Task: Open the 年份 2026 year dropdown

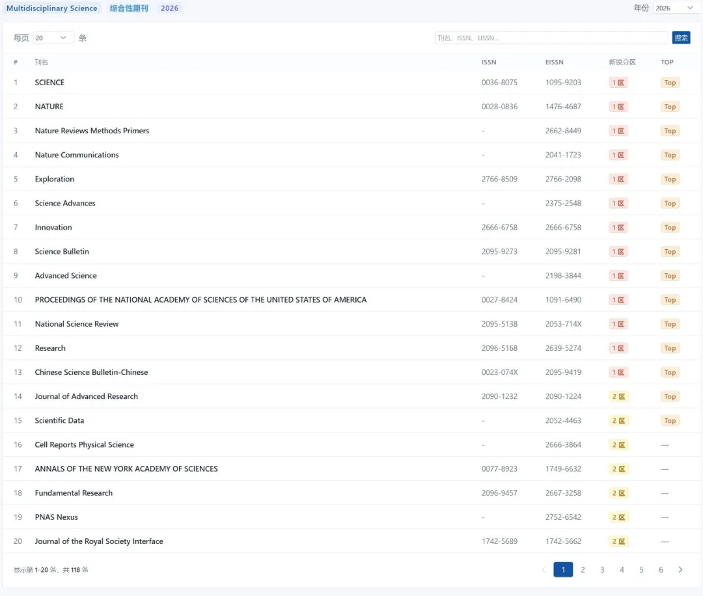Action: 674,8
